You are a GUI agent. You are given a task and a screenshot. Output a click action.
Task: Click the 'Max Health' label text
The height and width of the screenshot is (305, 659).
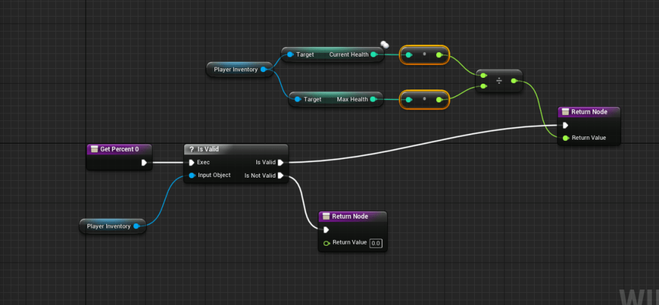pyautogui.click(x=352, y=100)
